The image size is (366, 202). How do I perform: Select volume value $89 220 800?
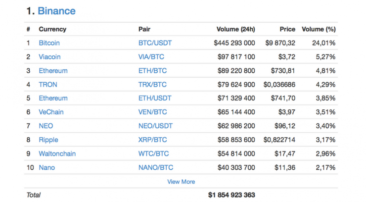tap(236, 71)
